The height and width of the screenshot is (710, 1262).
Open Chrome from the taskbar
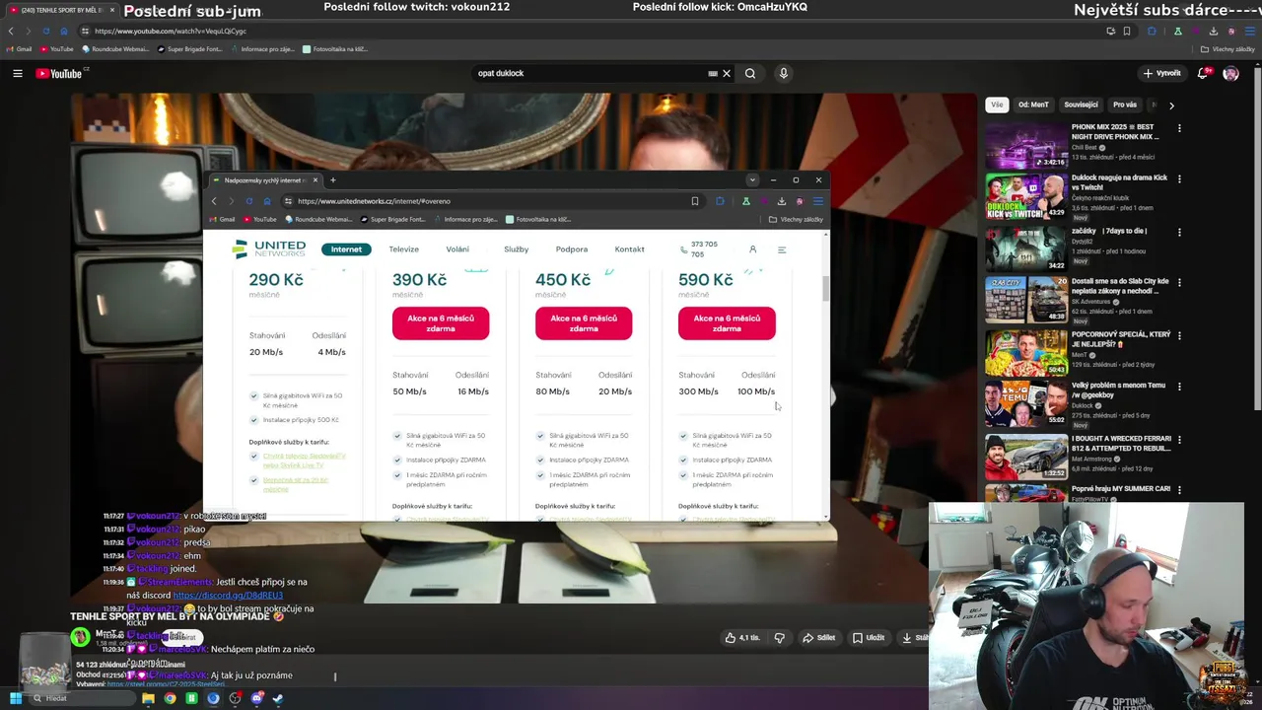tap(170, 698)
